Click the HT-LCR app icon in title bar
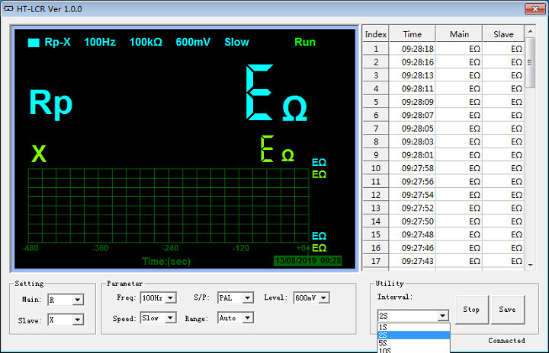This screenshot has width=549, height=353. click(x=10, y=9)
